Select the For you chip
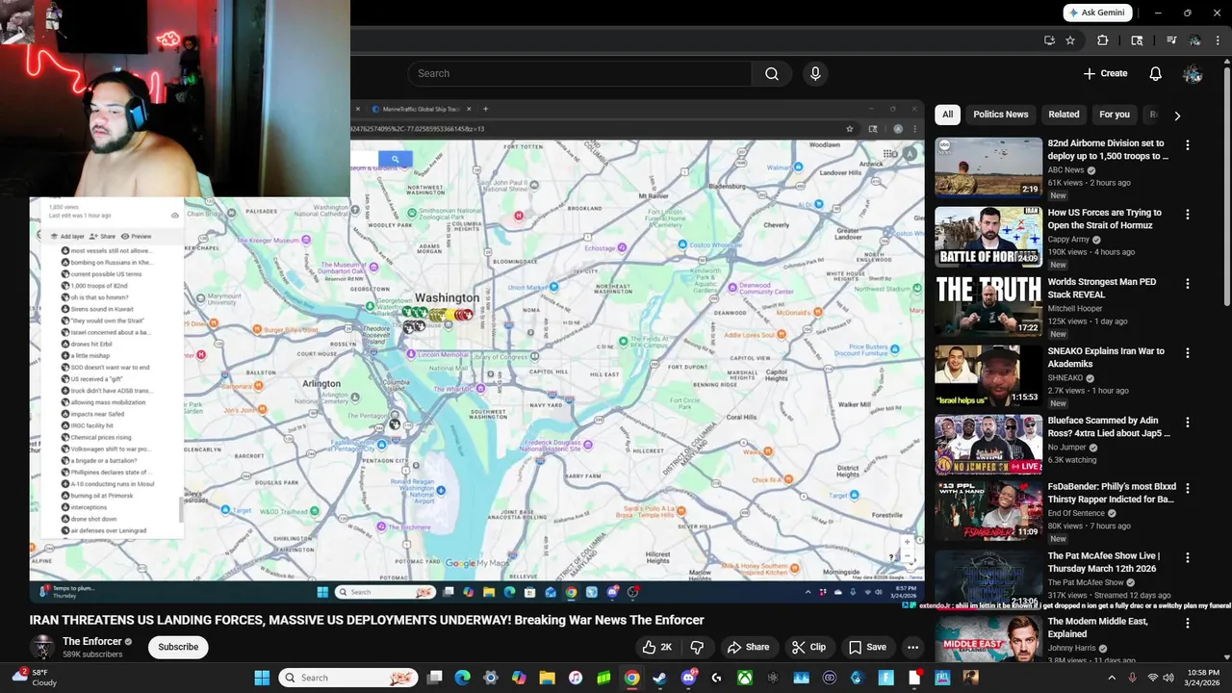 click(x=1115, y=115)
